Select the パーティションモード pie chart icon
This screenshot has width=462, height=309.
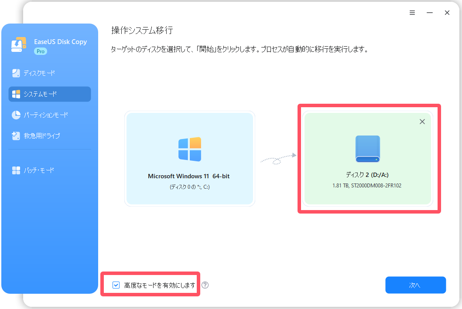tap(16, 115)
